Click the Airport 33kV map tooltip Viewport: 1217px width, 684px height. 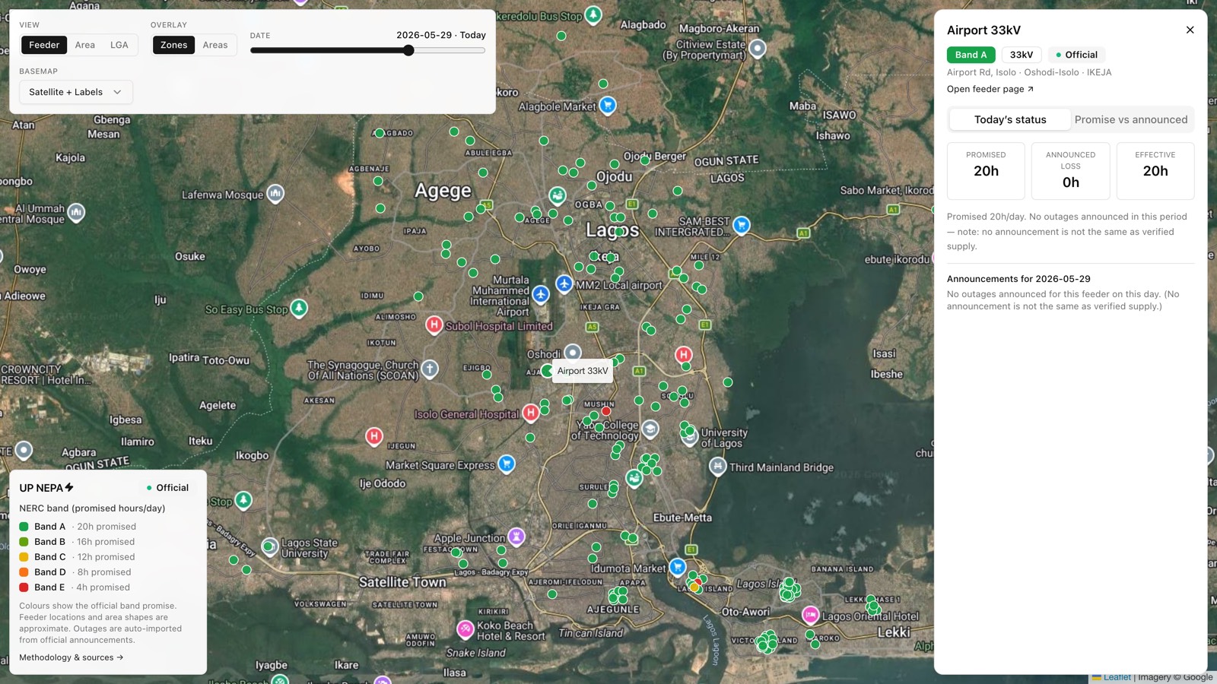click(x=583, y=371)
